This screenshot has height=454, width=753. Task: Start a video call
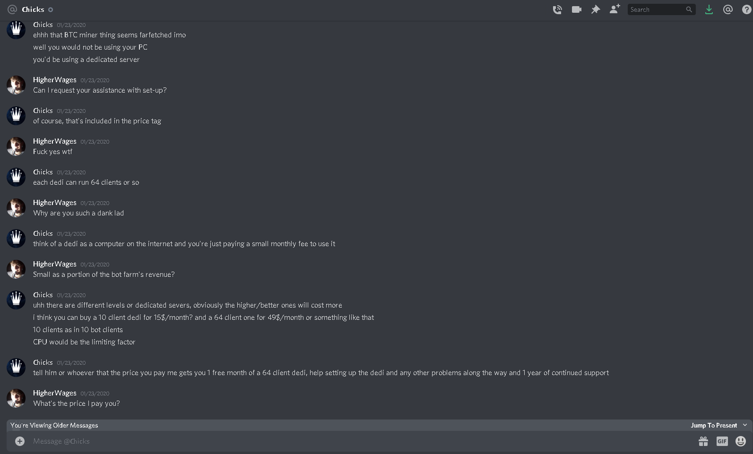576,9
